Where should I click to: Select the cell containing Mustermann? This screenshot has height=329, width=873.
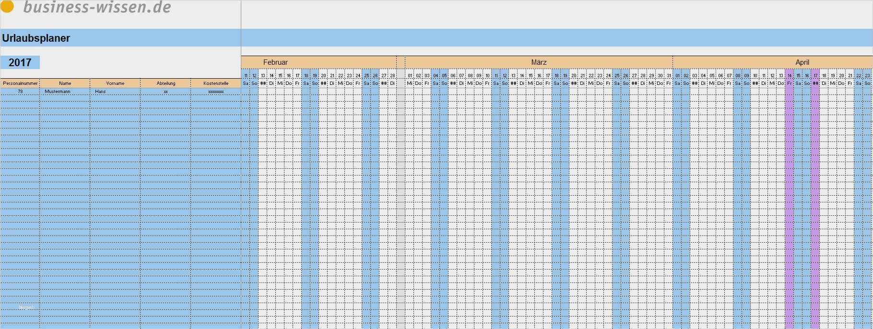pos(65,91)
